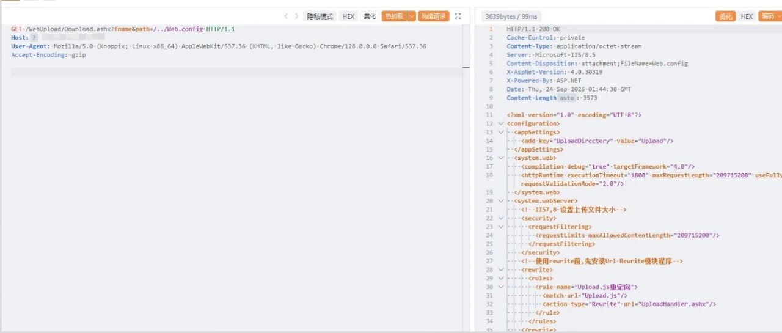
Task: Click the compilation debug="true" line
Action: pos(608,167)
